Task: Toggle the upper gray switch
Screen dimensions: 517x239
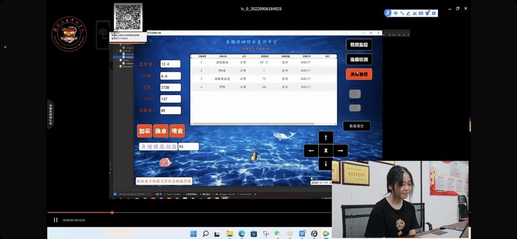Action: pyautogui.click(x=355, y=93)
